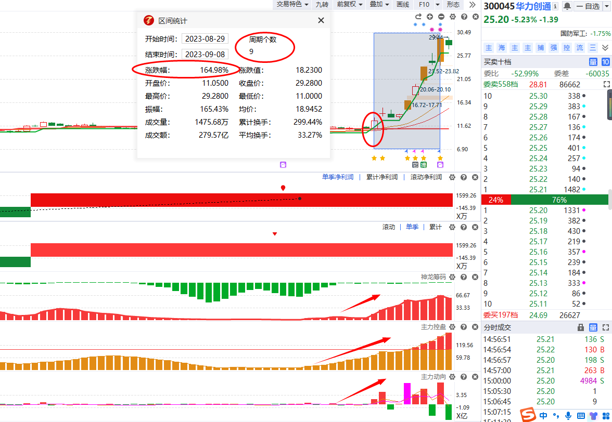Click 委卖558档 total sell row
Image resolution: width=612 pixels, height=422 pixels.
pos(546,84)
